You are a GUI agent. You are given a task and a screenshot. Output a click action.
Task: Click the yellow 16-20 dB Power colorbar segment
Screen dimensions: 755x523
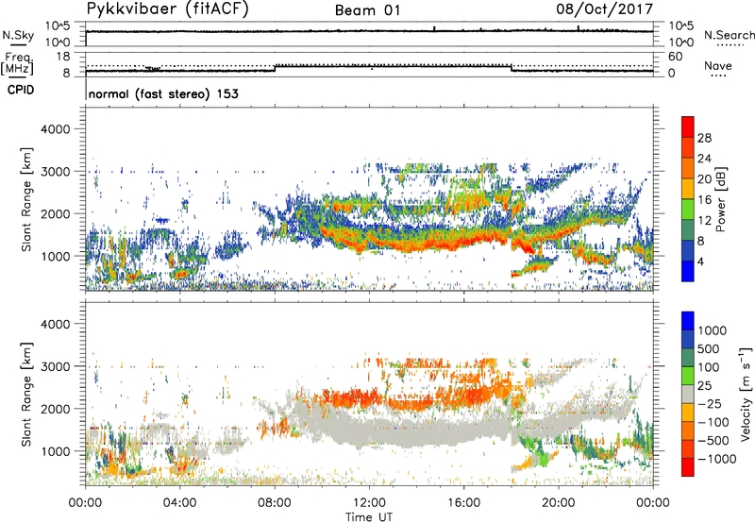pyautogui.click(x=688, y=187)
